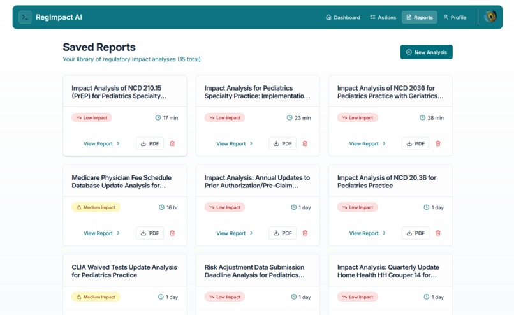Click Low Impact badge on HH Grouper 14 card
Screen dimensions: 514x315
tap(357, 297)
